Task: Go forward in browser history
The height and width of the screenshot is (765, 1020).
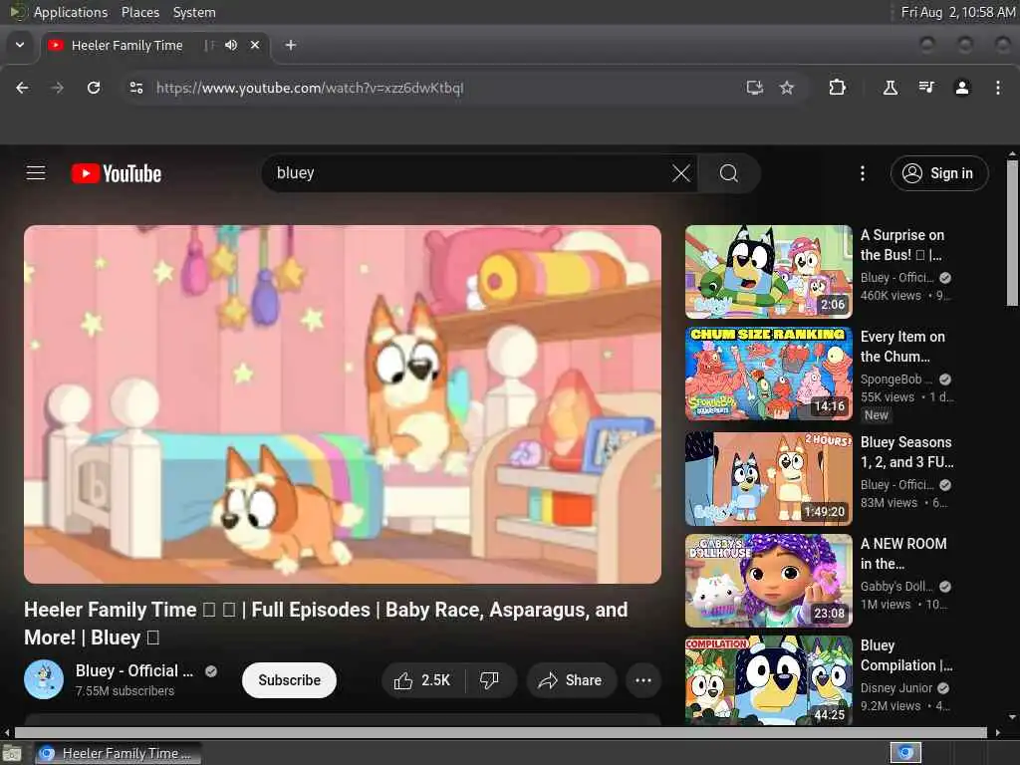Action: 57,88
